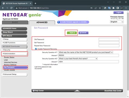
Task: Expand the Setup menu section
Action: pos(14,39)
